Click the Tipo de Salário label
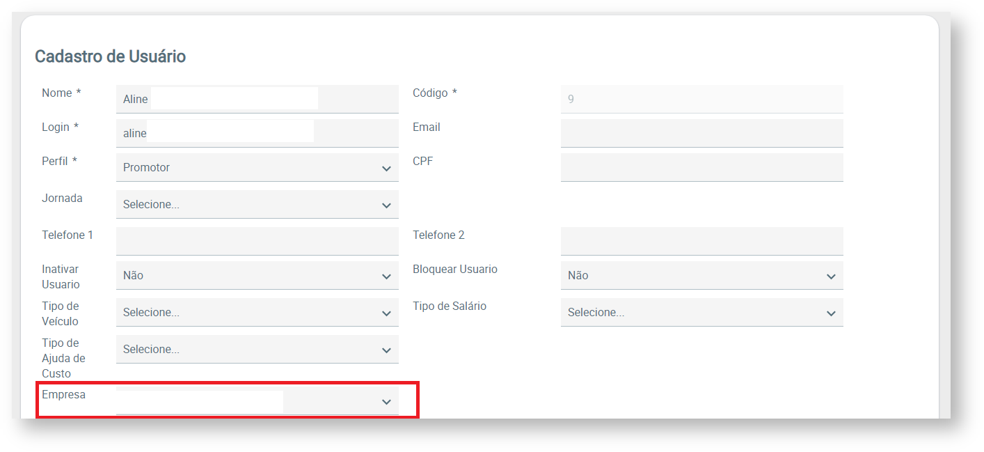 pos(449,306)
